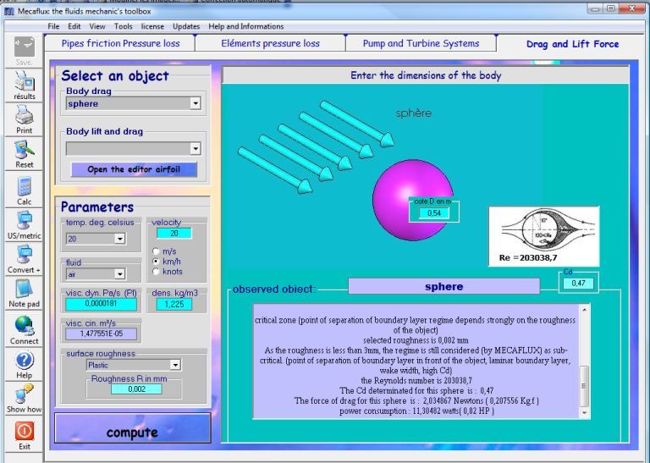Switch to Drag and Lift Force tab

tap(572, 44)
